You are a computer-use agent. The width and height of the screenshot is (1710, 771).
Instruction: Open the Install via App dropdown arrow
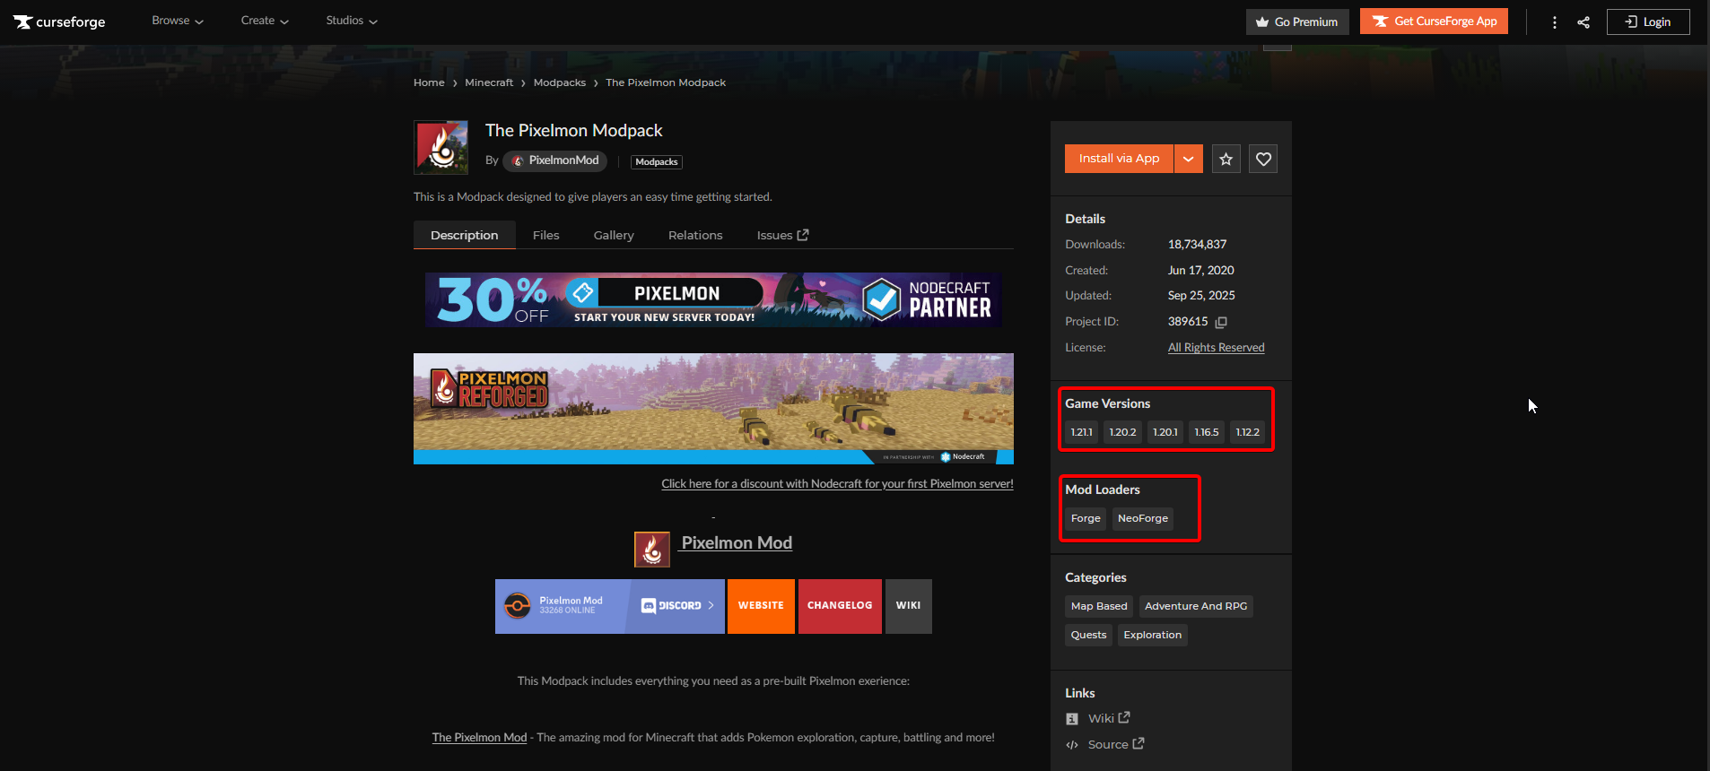(1188, 159)
